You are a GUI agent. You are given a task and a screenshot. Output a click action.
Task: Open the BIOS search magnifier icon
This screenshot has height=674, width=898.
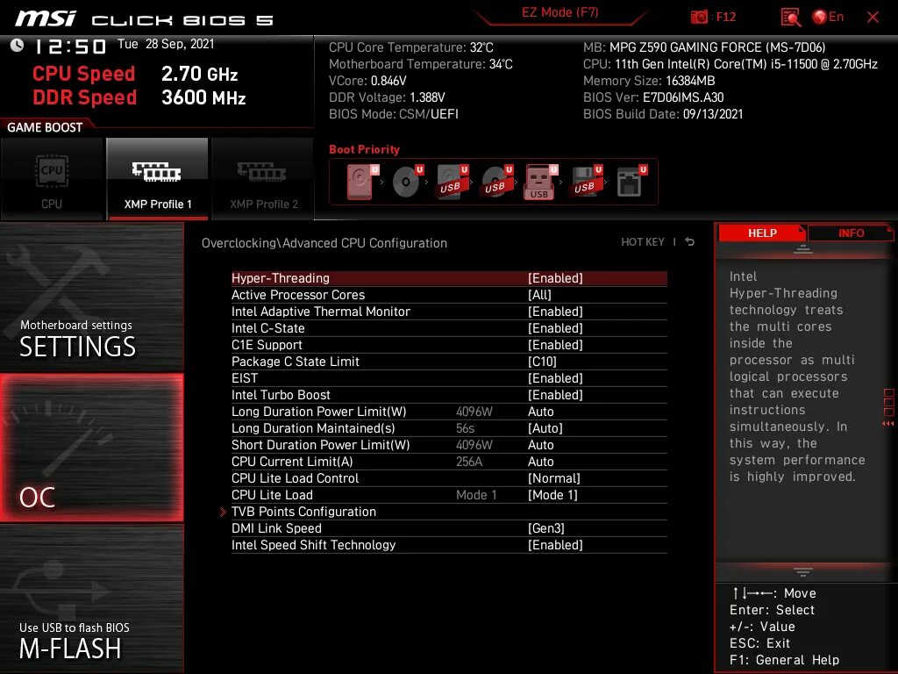pos(791,18)
